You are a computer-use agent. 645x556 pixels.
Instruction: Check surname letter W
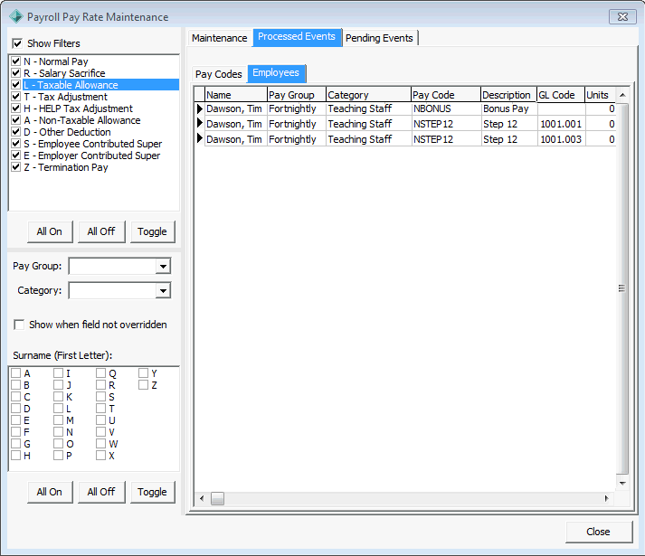[x=100, y=443]
